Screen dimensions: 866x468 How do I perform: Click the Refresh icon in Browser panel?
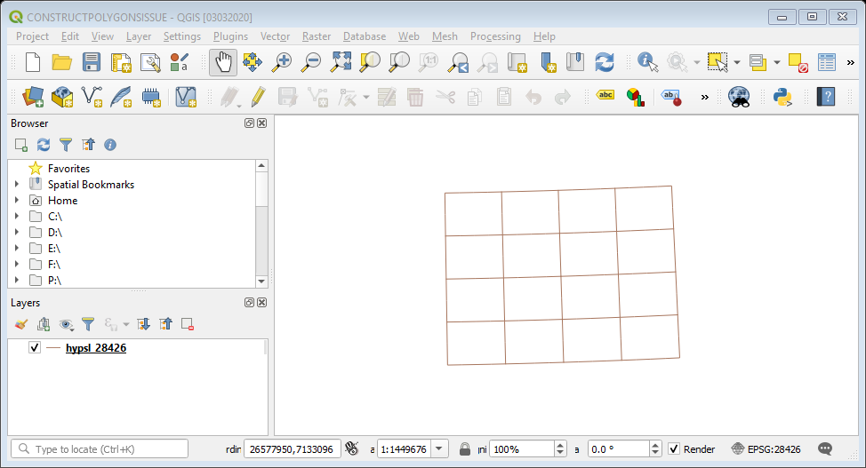[44, 145]
